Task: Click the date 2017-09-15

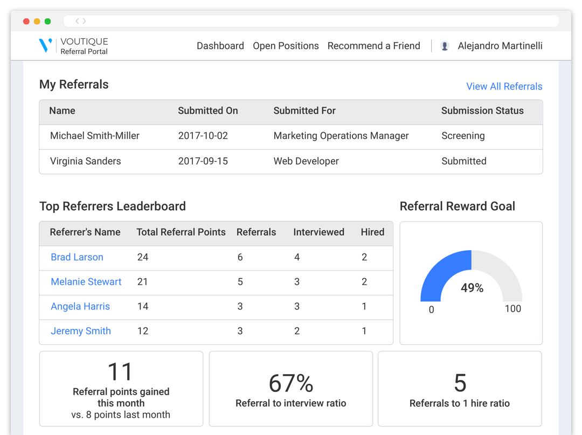Action: click(203, 161)
